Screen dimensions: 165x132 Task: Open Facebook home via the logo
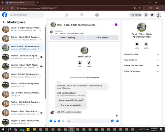click(5, 15)
